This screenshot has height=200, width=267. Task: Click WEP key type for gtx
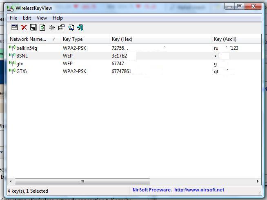68,64
